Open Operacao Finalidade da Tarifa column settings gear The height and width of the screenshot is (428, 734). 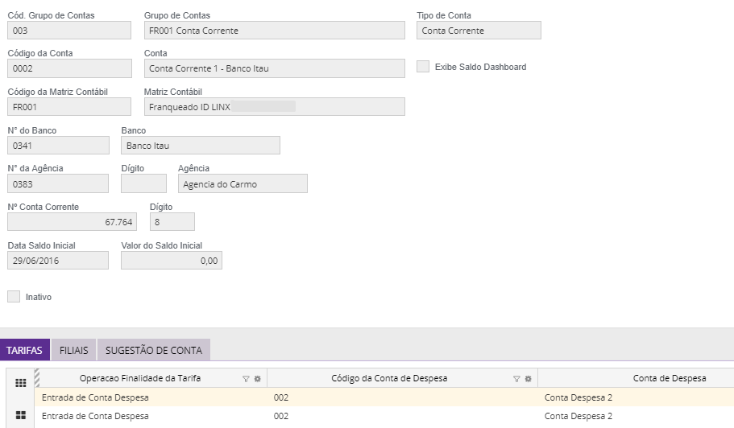(257, 378)
